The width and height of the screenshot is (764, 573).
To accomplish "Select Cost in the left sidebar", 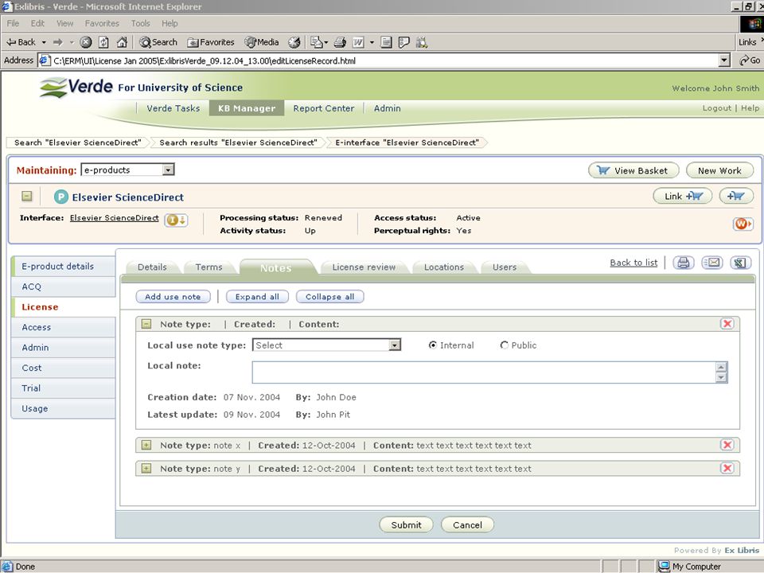I will point(64,368).
